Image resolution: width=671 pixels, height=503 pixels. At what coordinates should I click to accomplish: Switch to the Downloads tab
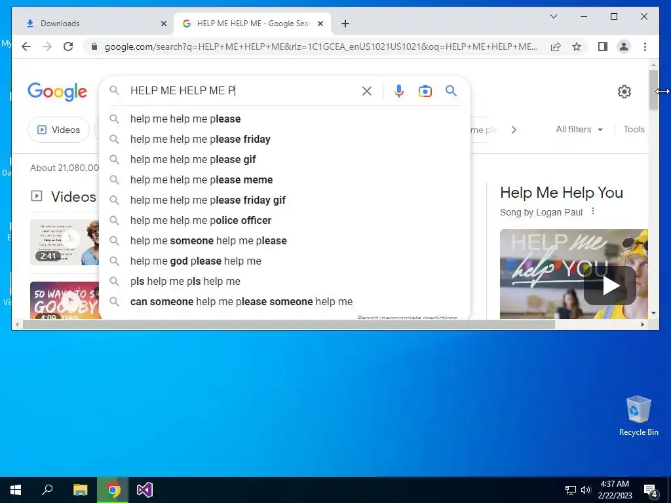point(93,24)
